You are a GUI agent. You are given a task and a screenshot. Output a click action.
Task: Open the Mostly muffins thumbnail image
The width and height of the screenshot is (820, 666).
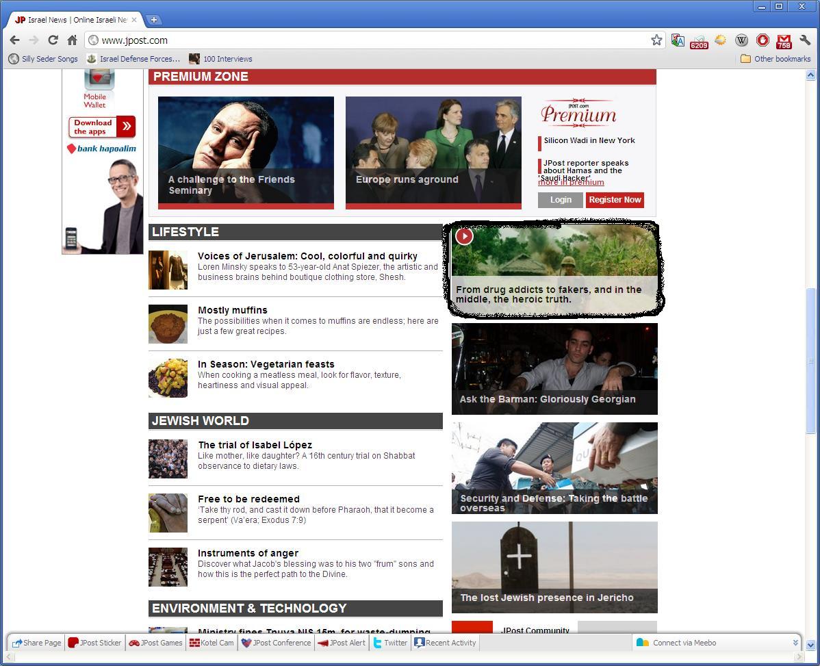pyautogui.click(x=168, y=324)
